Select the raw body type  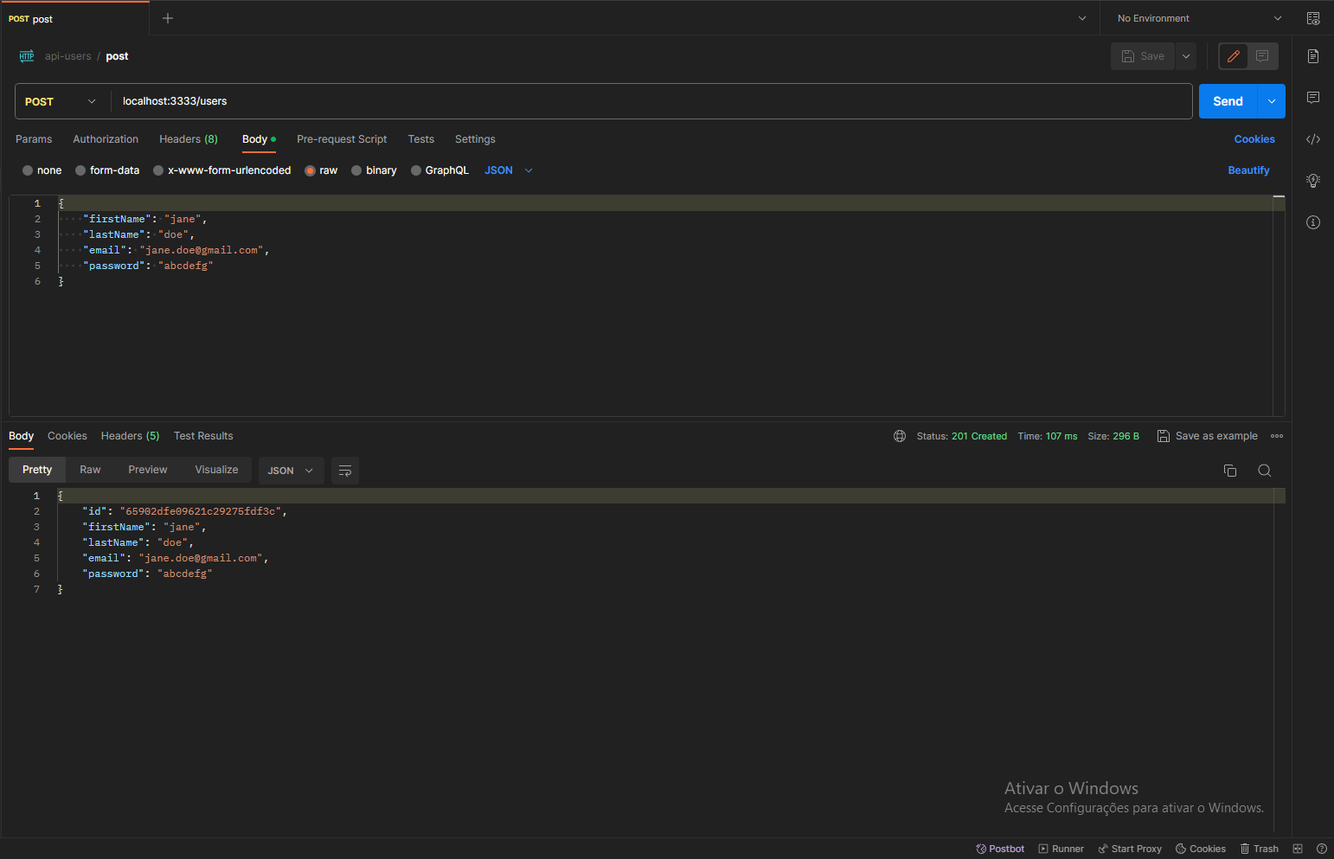[321, 170]
